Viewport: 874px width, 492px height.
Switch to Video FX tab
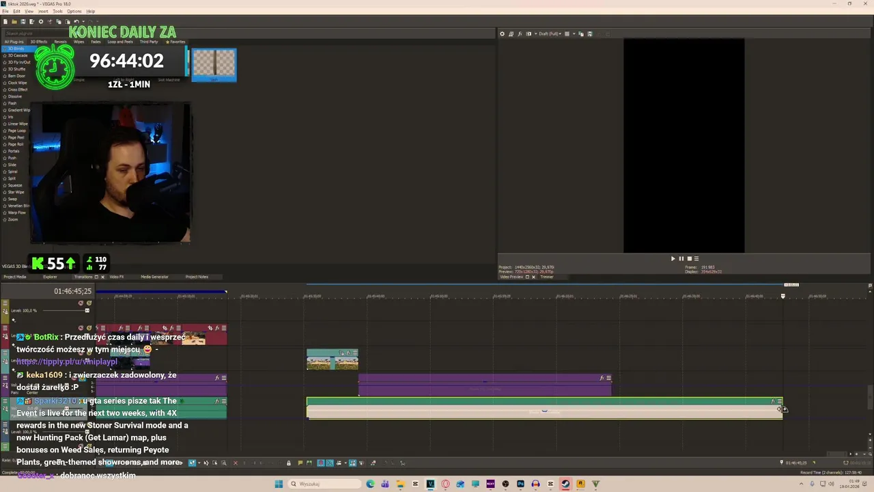pos(117,277)
